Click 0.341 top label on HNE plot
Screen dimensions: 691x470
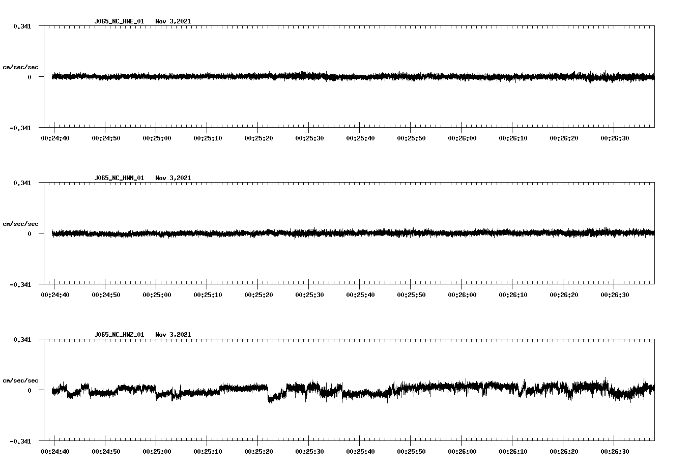pyautogui.click(x=22, y=26)
